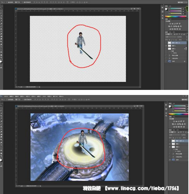Image resolution: width=189 pixels, height=194 pixels.
Task: Open status bar info arrow in transparent-canvas window
Action: [x=39, y=87]
